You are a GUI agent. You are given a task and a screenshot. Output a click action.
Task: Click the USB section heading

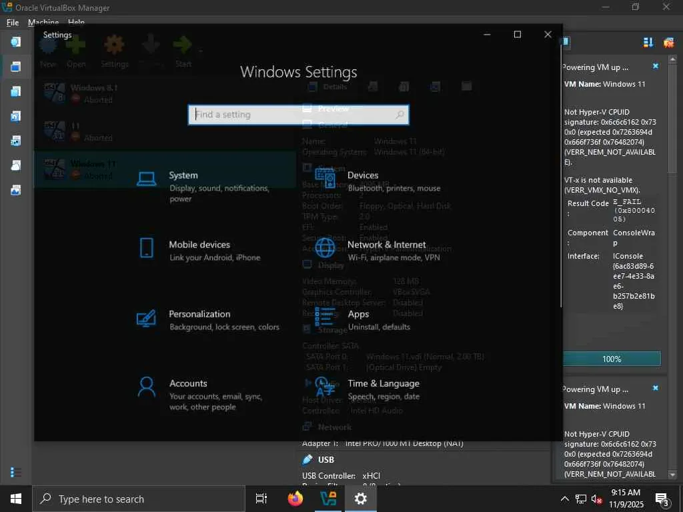pyautogui.click(x=325, y=459)
